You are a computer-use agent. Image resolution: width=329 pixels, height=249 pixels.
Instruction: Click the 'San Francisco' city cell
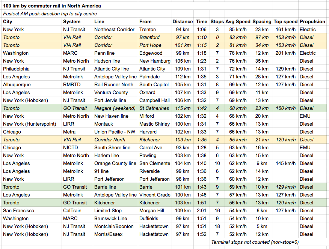pos(19,210)
